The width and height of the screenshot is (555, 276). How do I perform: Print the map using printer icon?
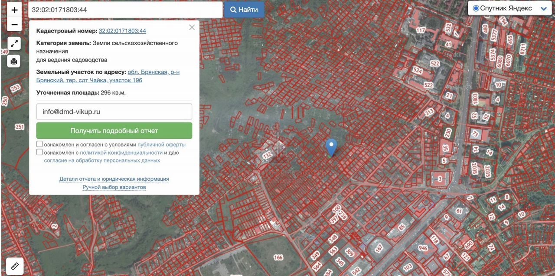(14, 61)
